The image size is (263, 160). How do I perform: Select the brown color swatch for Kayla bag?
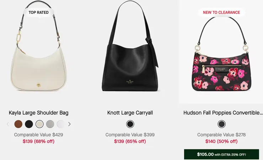pos(18,124)
